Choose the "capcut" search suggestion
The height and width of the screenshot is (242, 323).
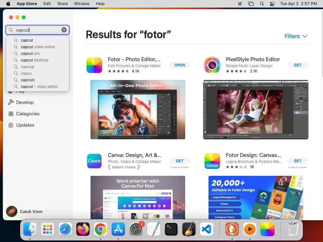pos(38,40)
